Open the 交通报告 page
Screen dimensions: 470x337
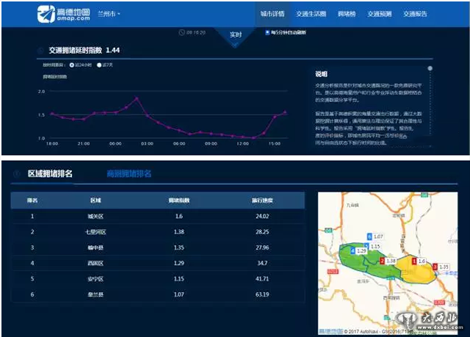point(415,14)
